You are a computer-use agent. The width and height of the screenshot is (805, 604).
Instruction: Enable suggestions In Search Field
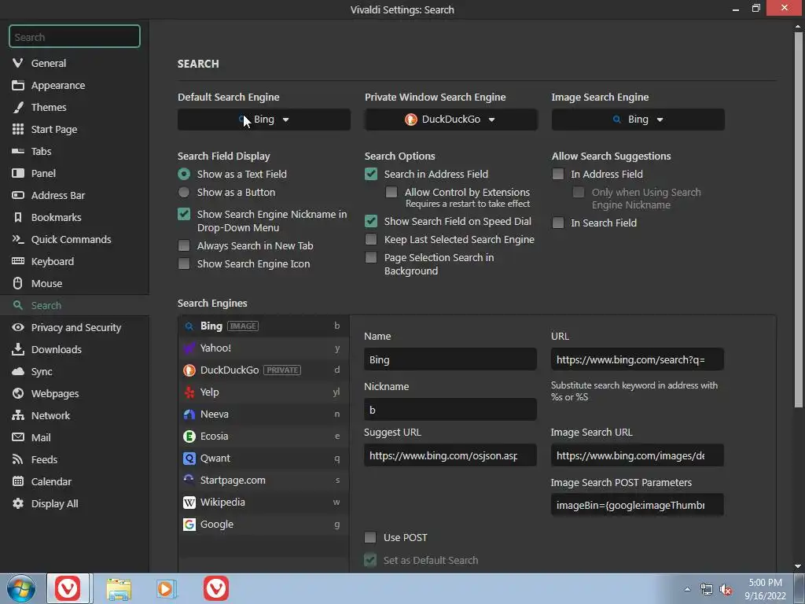click(558, 223)
